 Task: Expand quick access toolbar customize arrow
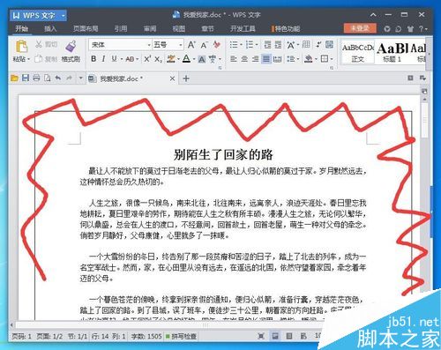click(80, 78)
